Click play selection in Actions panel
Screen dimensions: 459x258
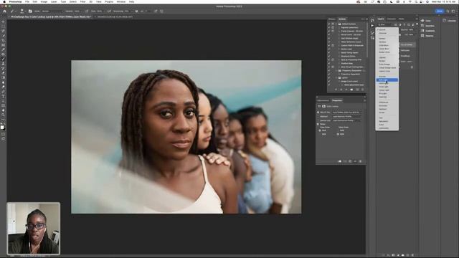pyautogui.click(x=346, y=90)
